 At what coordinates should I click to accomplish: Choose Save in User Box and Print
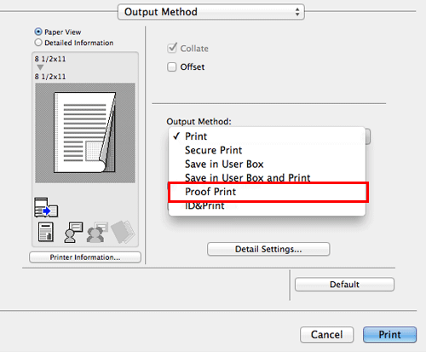267,178
